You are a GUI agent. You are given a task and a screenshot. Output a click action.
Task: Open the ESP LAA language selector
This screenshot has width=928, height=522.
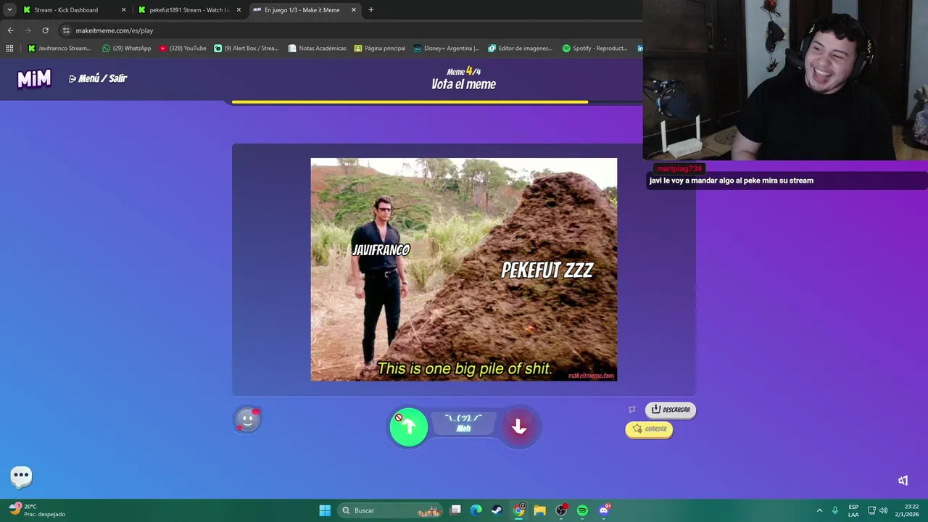click(x=853, y=510)
